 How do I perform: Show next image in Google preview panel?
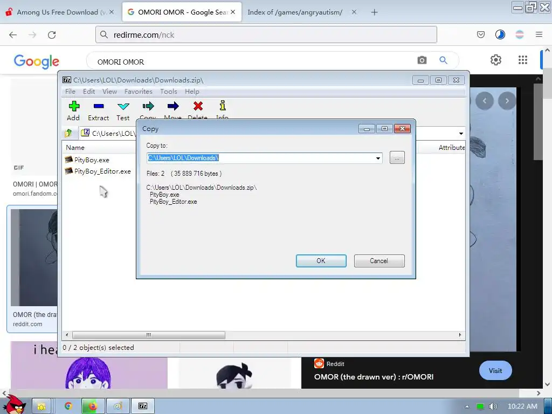(507, 101)
